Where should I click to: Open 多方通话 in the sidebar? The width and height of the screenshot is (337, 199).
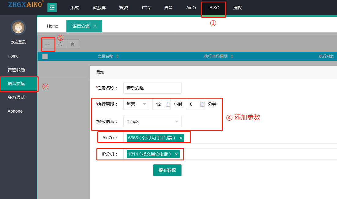click(x=16, y=98)
